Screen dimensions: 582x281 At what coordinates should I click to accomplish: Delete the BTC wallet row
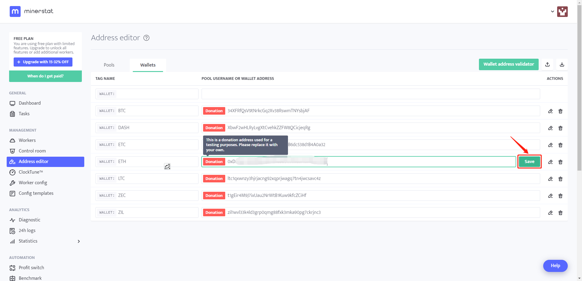560,111
